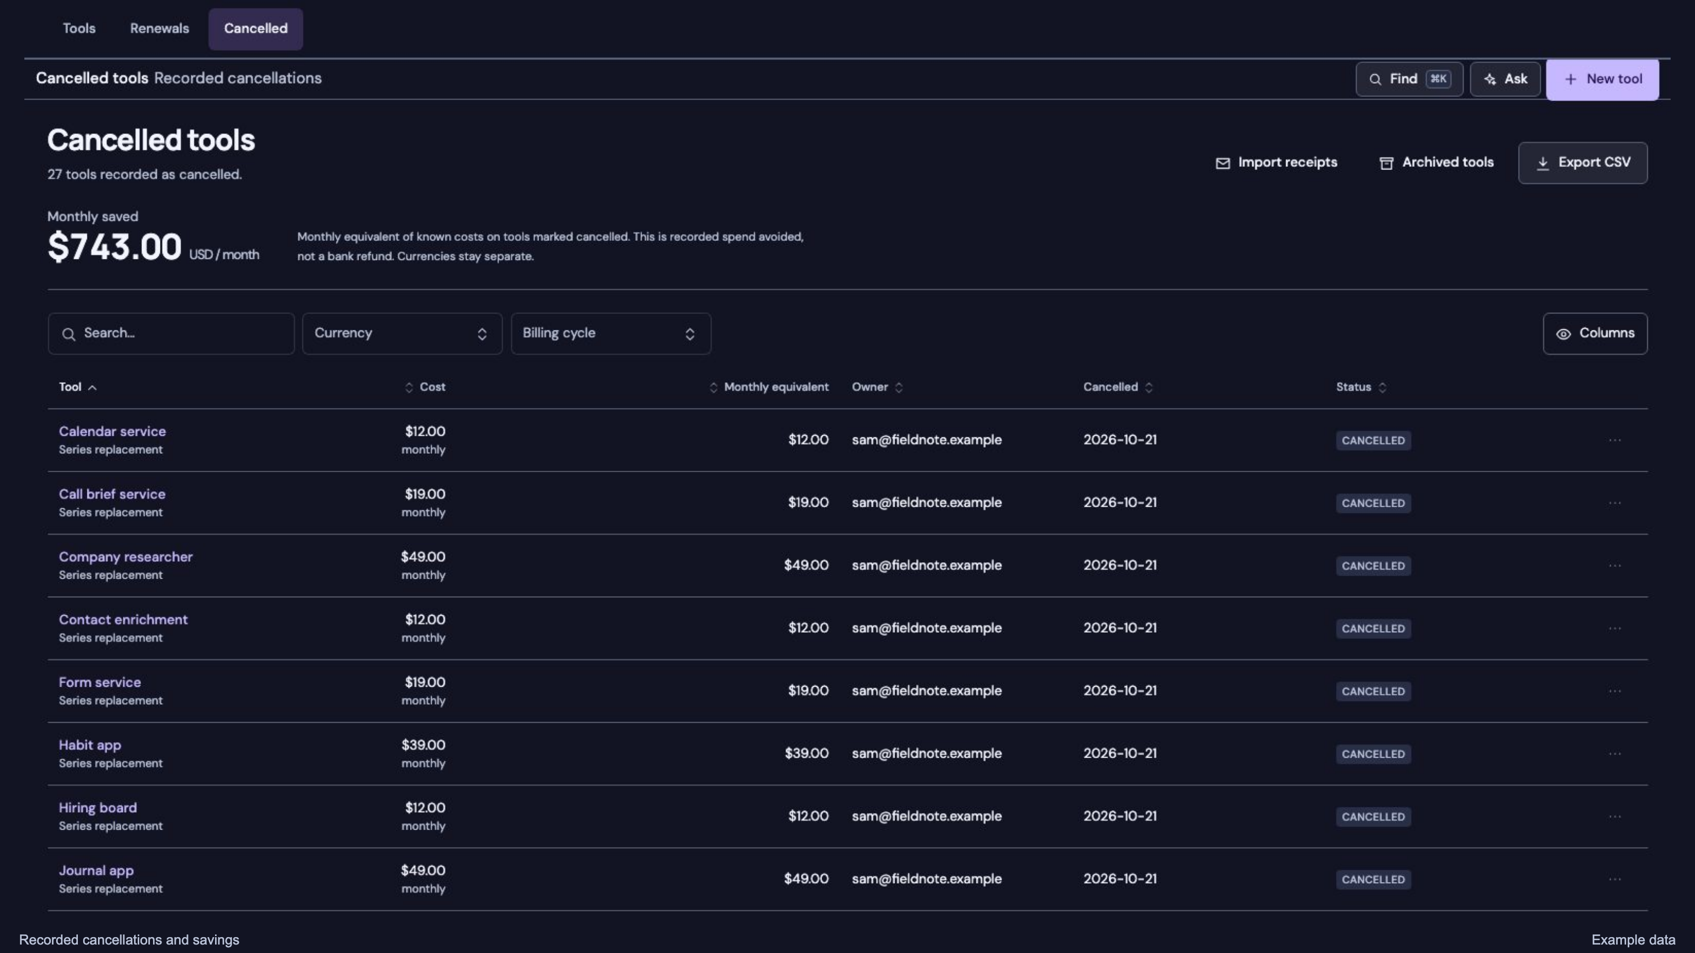The height and width of the screenshot is (953, 1695).
Task: Open row actions menu for Form service
Action: pyautogui.click(x=1614, y=691)
